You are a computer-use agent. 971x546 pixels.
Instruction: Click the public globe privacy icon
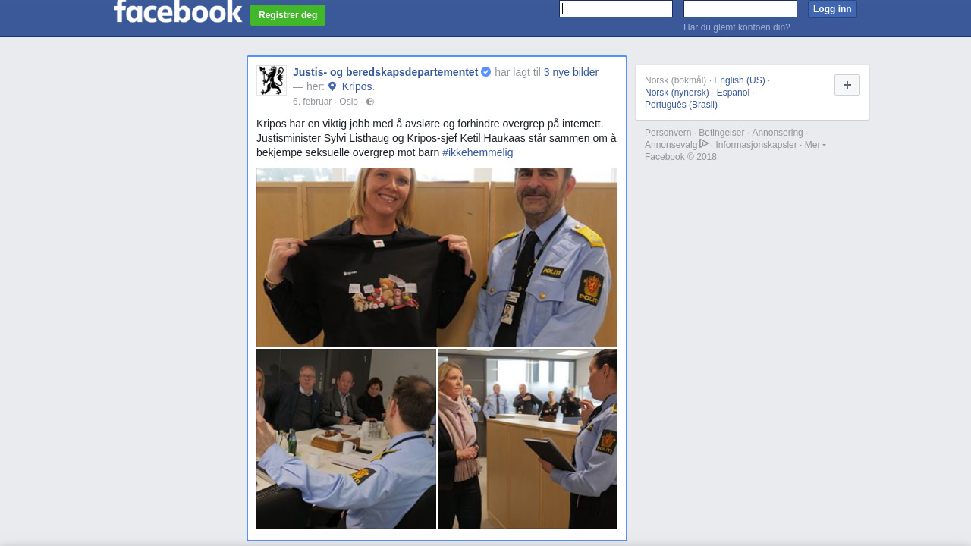pyautogui.click(x=370, y=102)
